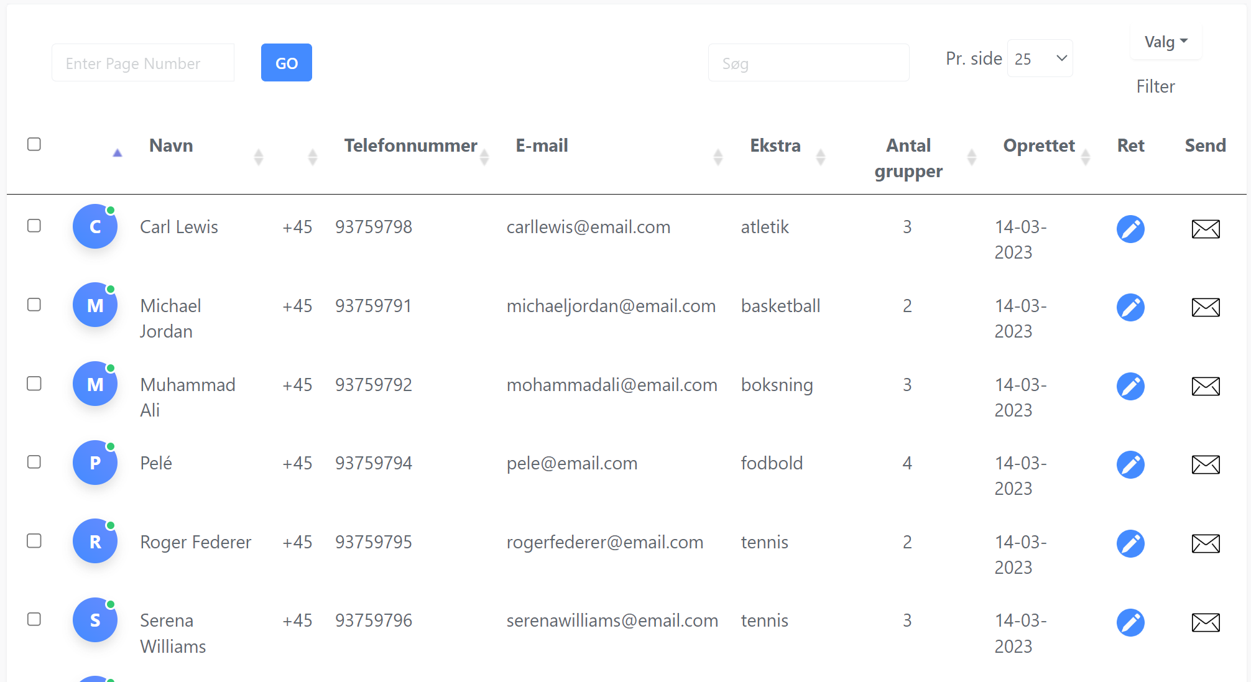Image resolution: width=1251 pixels, height=682 pixels.
Task: Edit Serena Williams with the pencil icon
Action: tap(1130, 622)
